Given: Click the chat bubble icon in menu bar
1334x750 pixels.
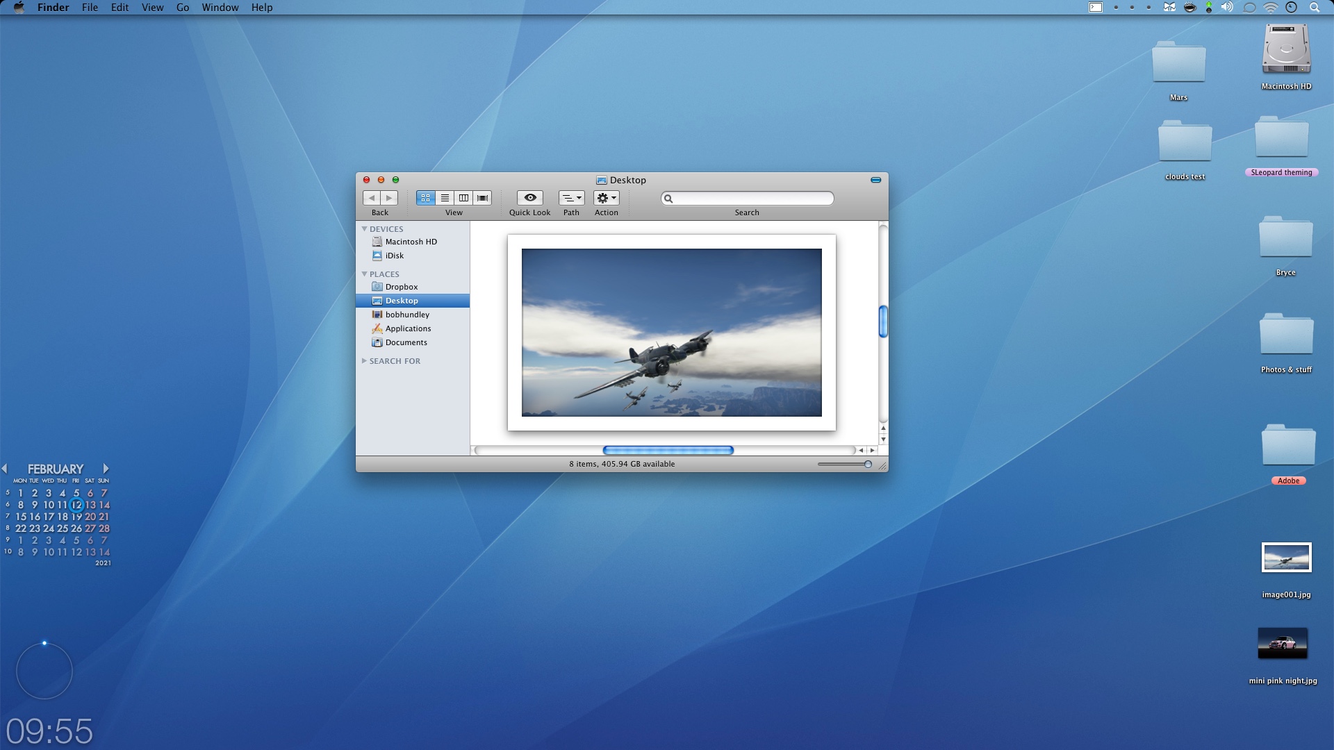Looking at the screenshot, I should tap(1249, 8).
